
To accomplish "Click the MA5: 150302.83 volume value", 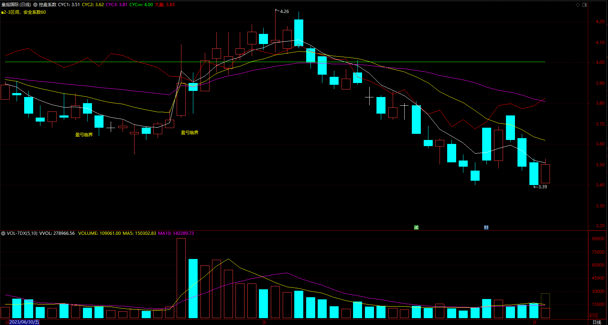I will (x=139, y=233).
